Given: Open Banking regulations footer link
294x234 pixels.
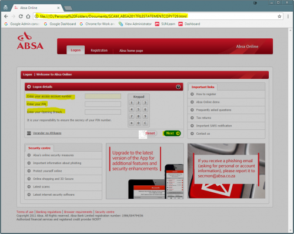Looking at the screenshot, I should [x=49, y=212].
